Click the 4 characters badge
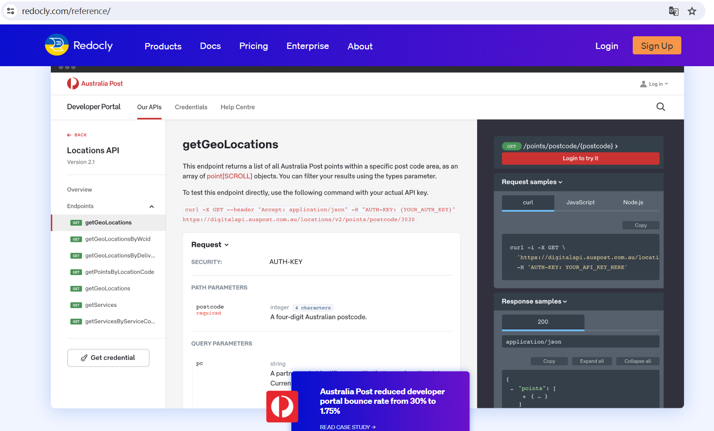This screenshot has width=714, height=431. click(x=313, y=308)
